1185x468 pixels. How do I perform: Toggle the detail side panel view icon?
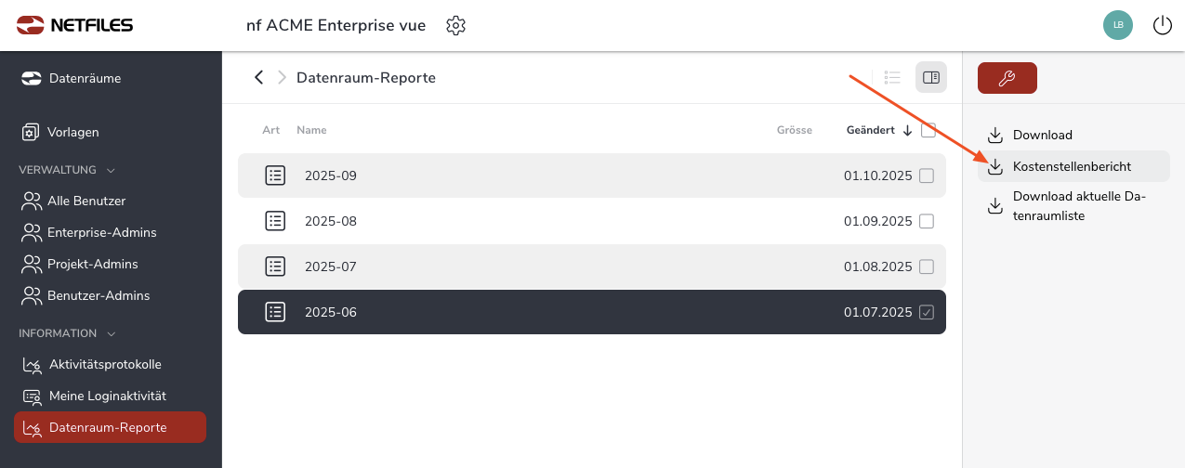point(931,77)
